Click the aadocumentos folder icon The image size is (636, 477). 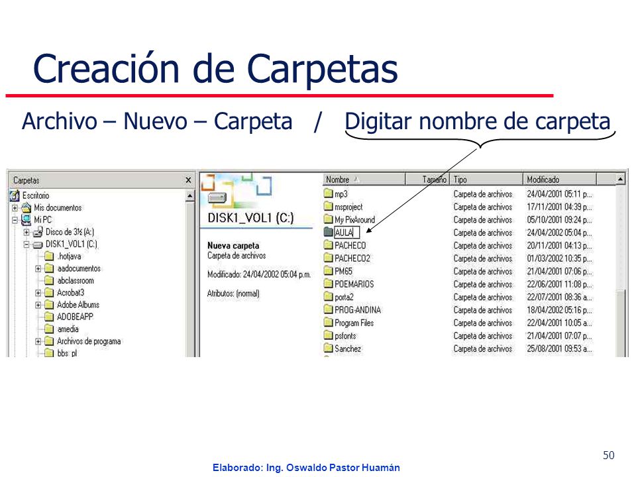[49, 268]
